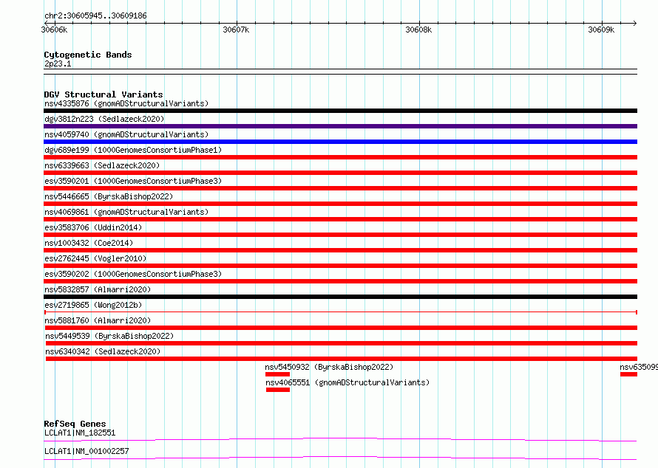Open the LCLAT1|NM_182551 gene label
This screenshot has height=468, width=658.
tap(80, 433)
